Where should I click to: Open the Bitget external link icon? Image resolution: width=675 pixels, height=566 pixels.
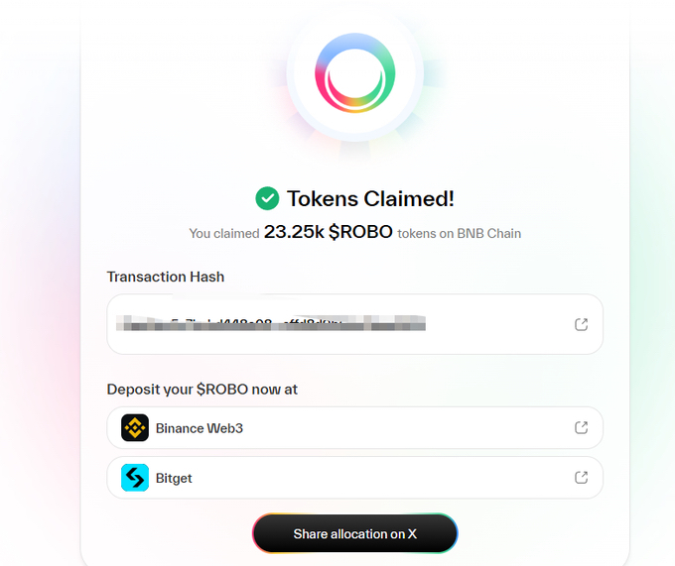581,478
